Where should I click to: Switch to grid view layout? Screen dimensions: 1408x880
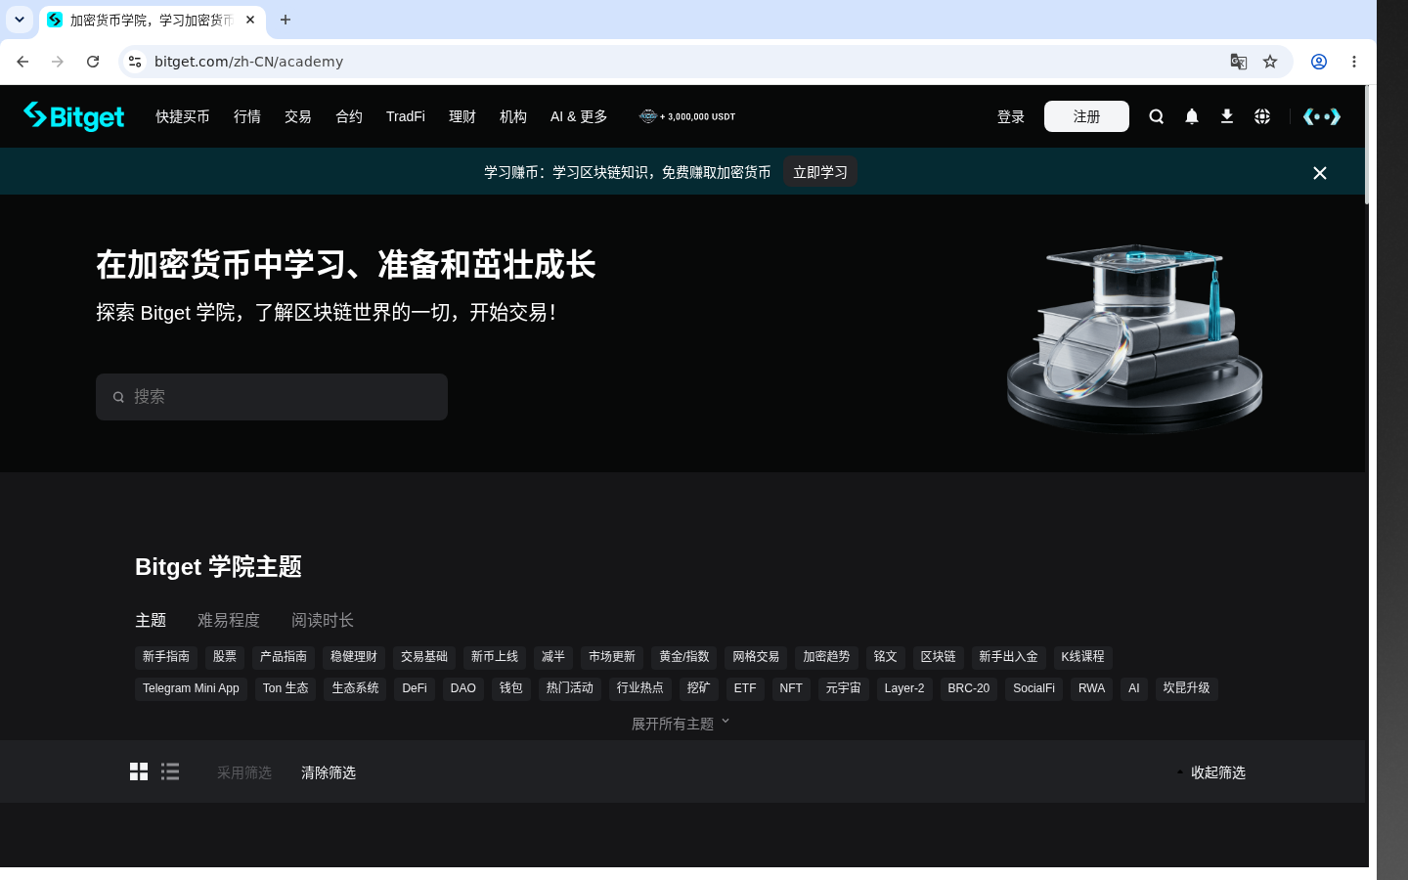click(x=139, y=771)
